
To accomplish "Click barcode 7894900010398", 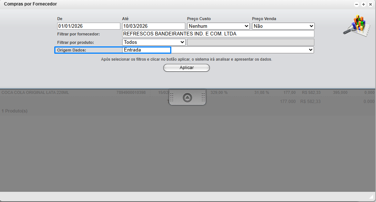I will click(x=131, y=93).
